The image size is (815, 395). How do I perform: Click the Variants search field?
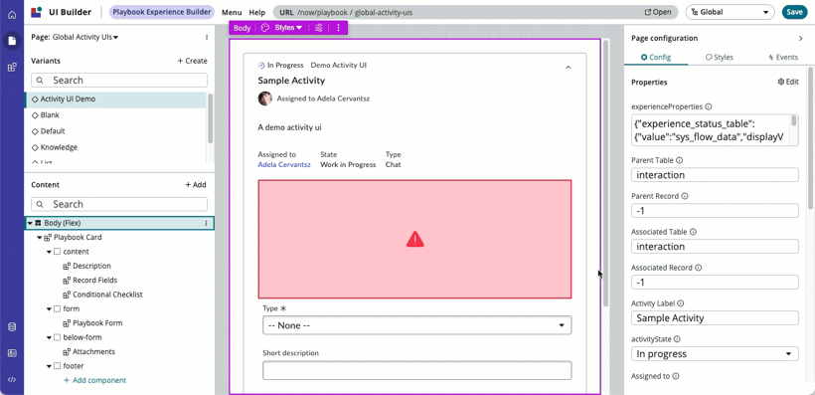click(x=119, y=81)
